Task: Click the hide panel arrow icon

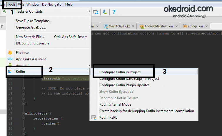Action: coord(3,26)
